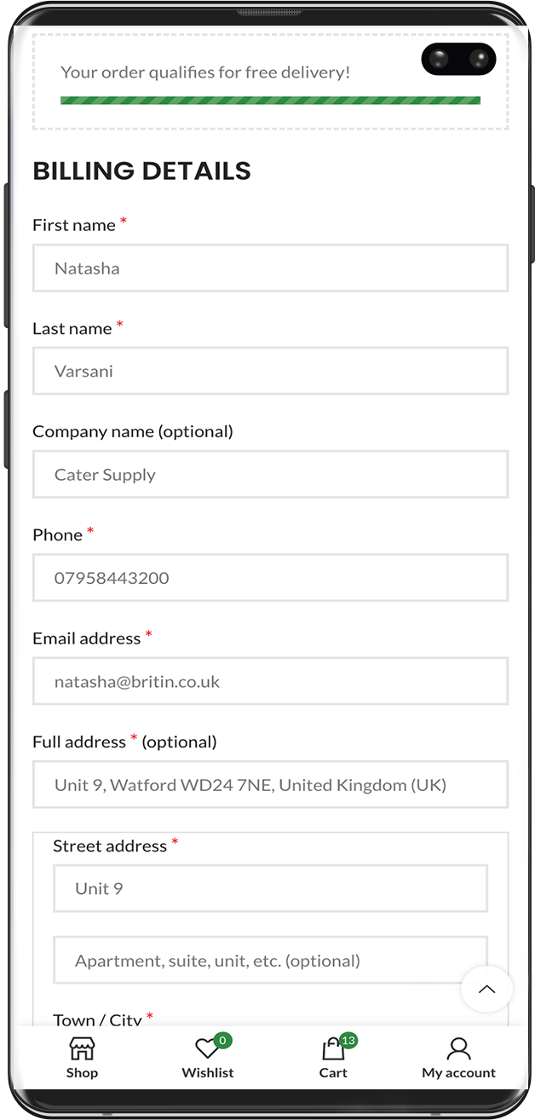Open the Cart bag icon
The image size is (535, 1120).
333,1049
